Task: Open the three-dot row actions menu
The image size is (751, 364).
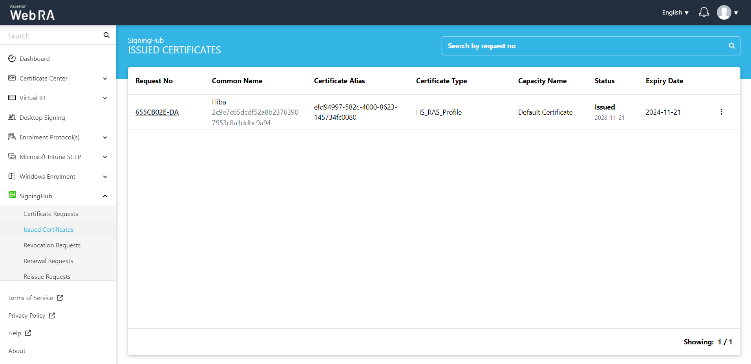Action: [x=721, y=112]
